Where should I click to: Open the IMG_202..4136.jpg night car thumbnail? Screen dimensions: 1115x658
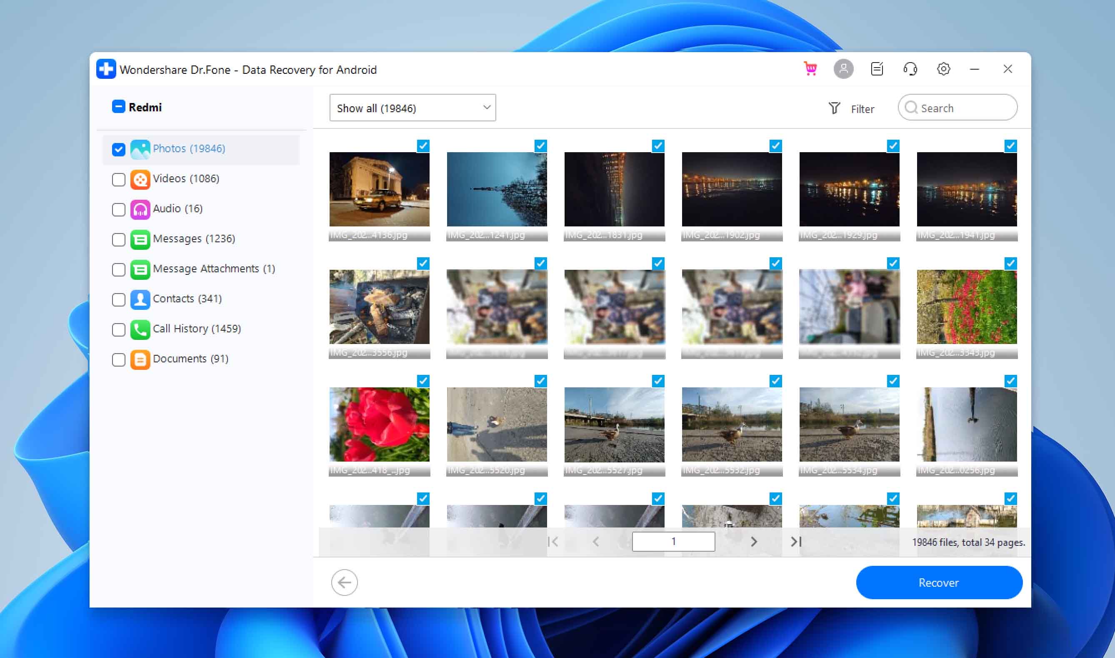tap(379, 189)
